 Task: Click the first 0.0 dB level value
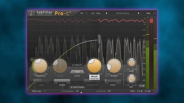coord(140,91)
